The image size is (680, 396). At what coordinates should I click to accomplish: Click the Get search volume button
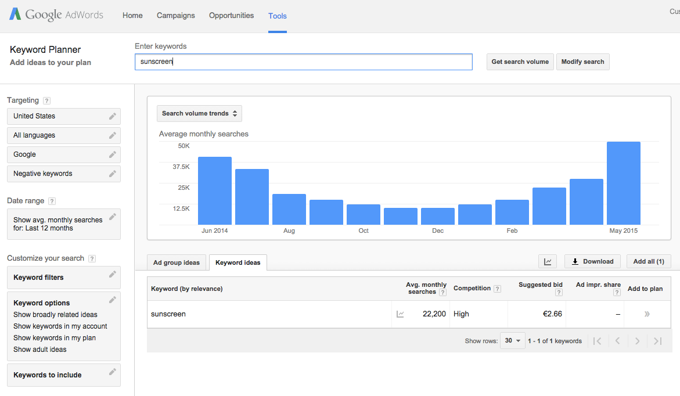(520, 62)
